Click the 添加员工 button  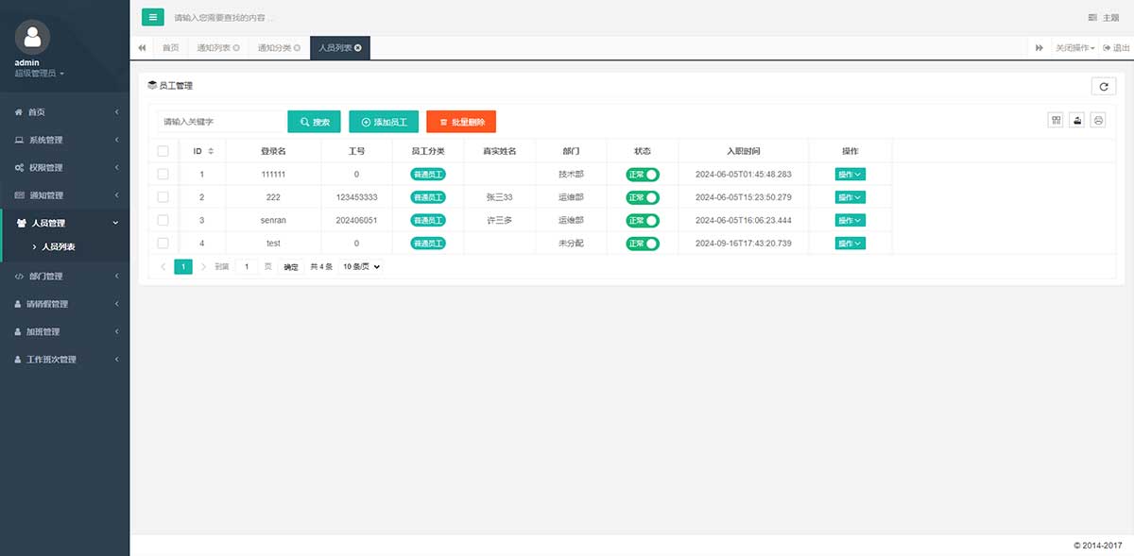pos(384,122)
